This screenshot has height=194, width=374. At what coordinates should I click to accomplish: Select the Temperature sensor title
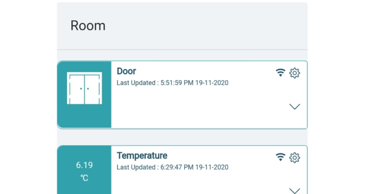pyautogui.click(x=142, y=156)
